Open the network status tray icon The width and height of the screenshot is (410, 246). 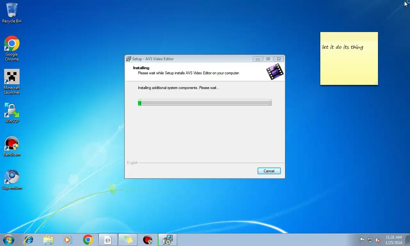[x=370, y=240]
